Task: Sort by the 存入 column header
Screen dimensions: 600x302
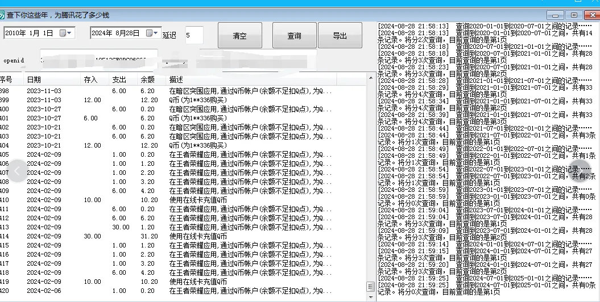Action: [x=94, y=80]
